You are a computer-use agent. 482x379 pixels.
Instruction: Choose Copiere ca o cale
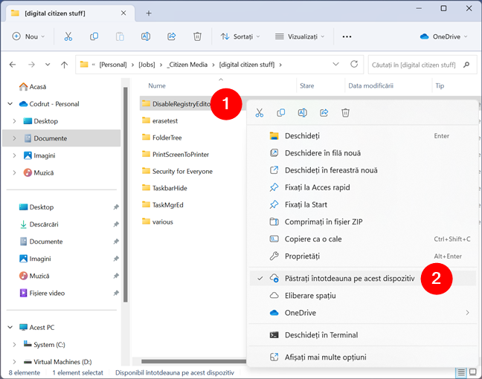pyautogui.click(x=363, y=239)
